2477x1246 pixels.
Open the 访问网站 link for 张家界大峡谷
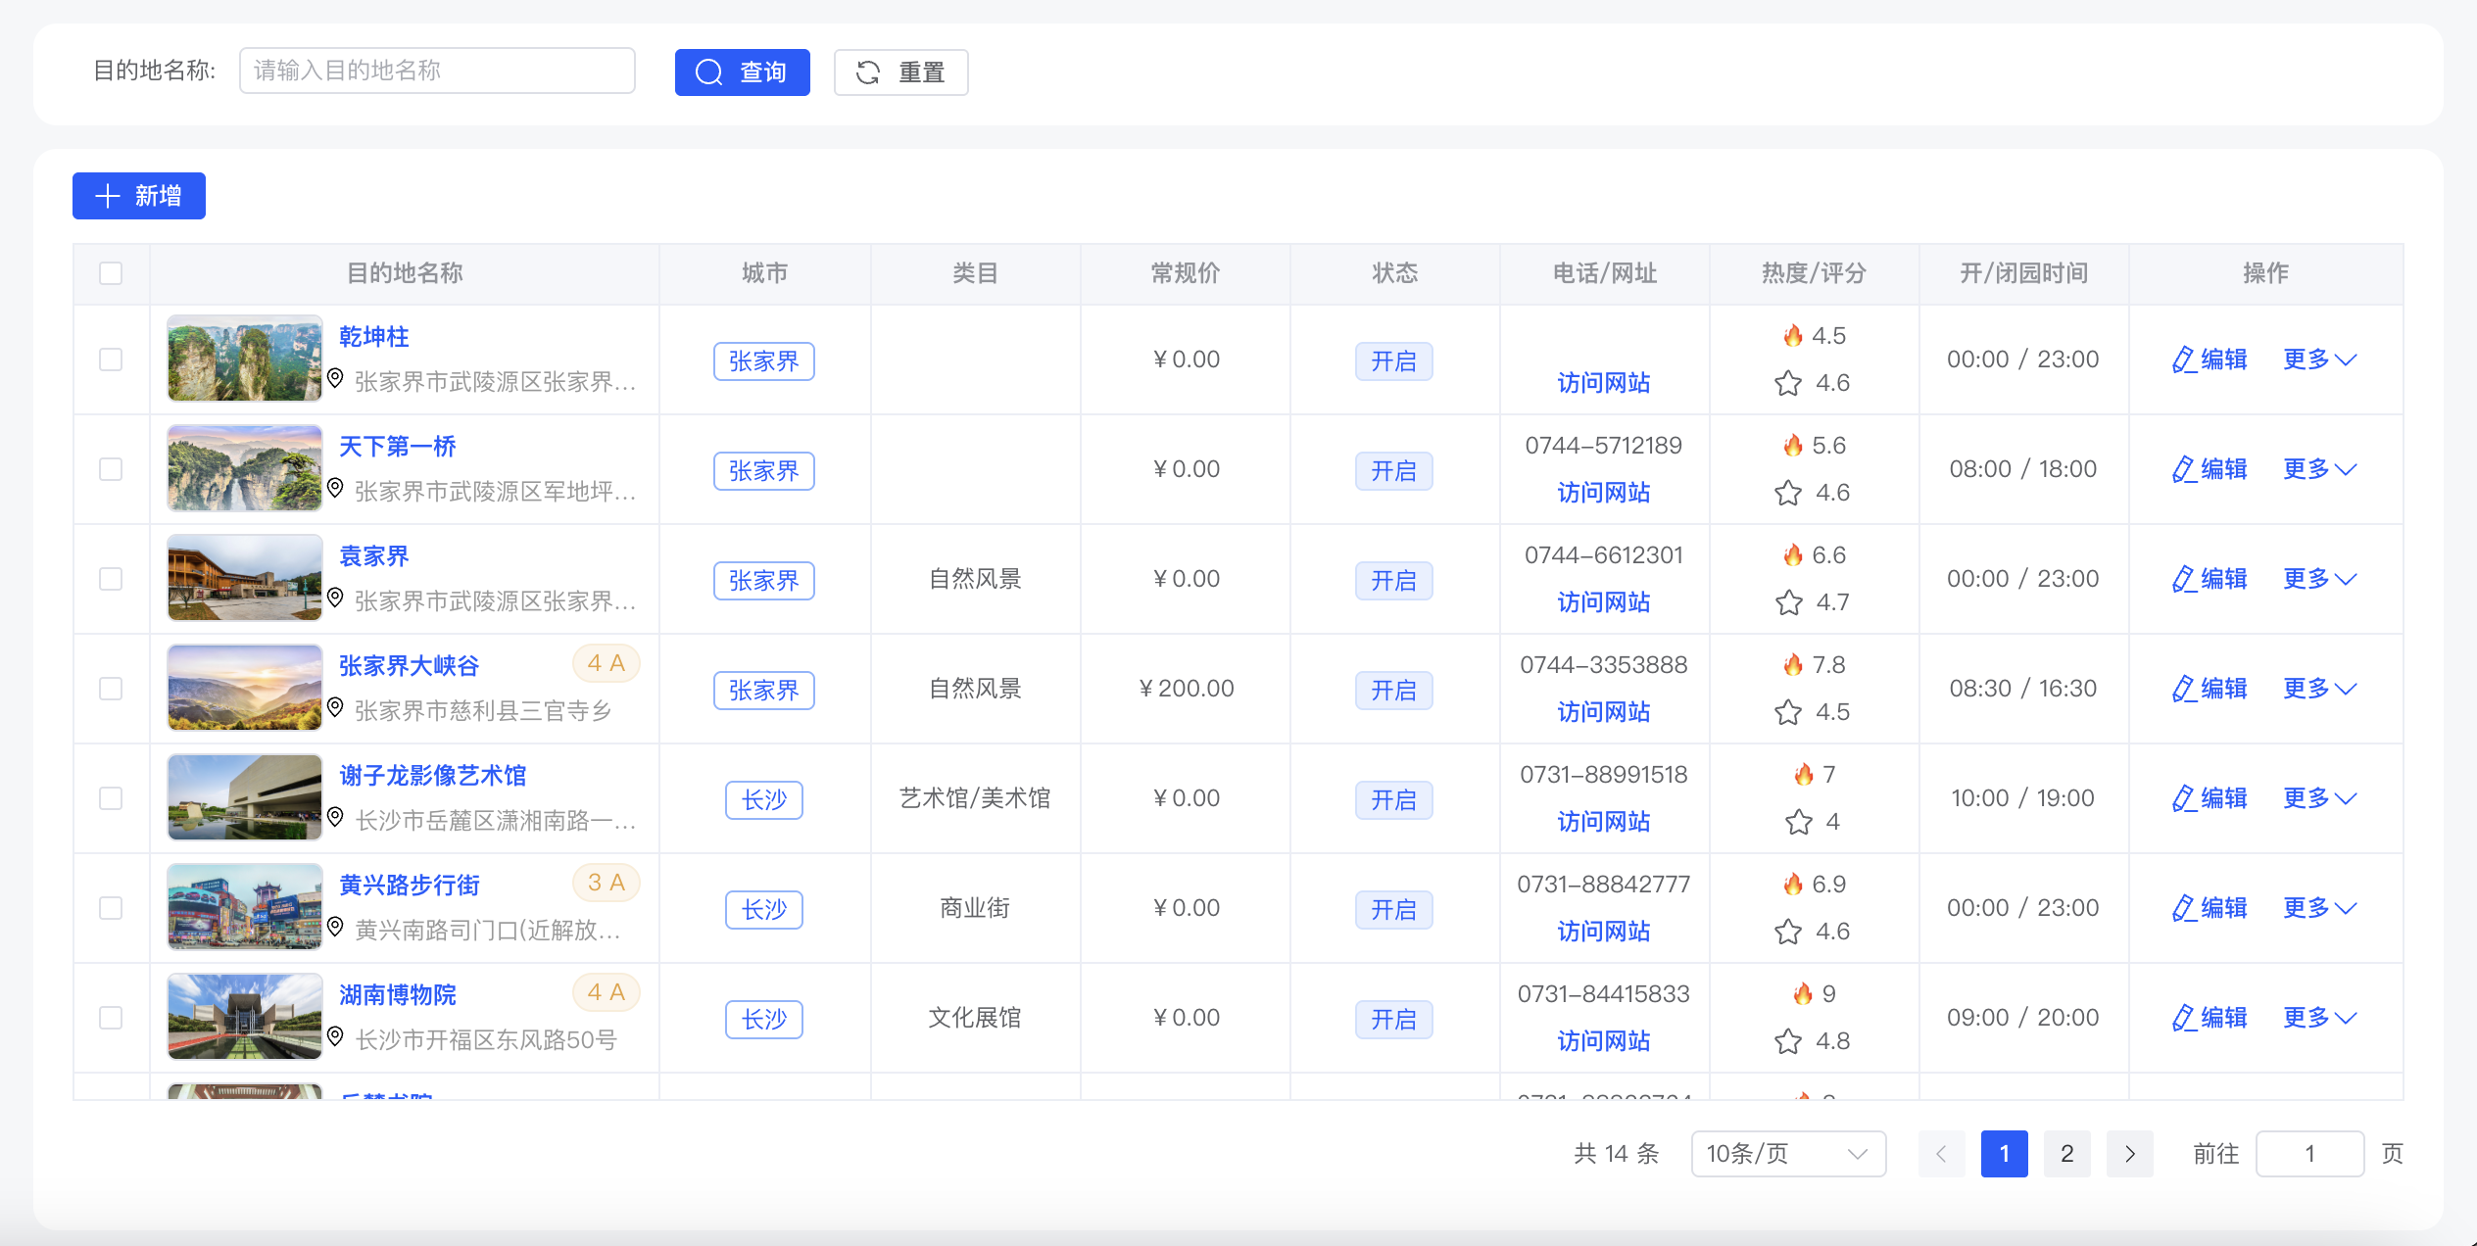[x=1603, y=712]
